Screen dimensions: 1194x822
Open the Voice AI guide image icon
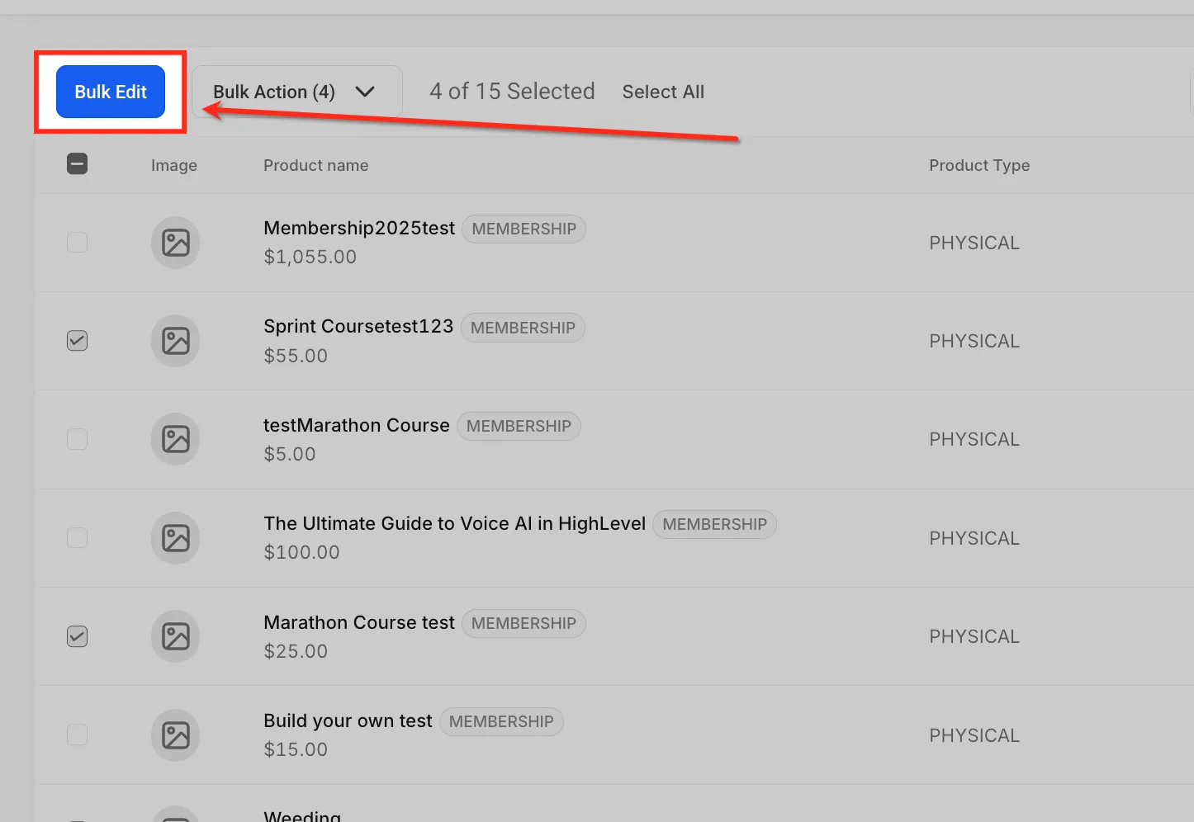point(175,538)
